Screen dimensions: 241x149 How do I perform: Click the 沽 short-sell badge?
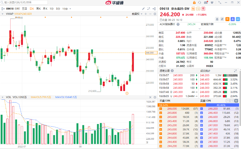point(198,9)
